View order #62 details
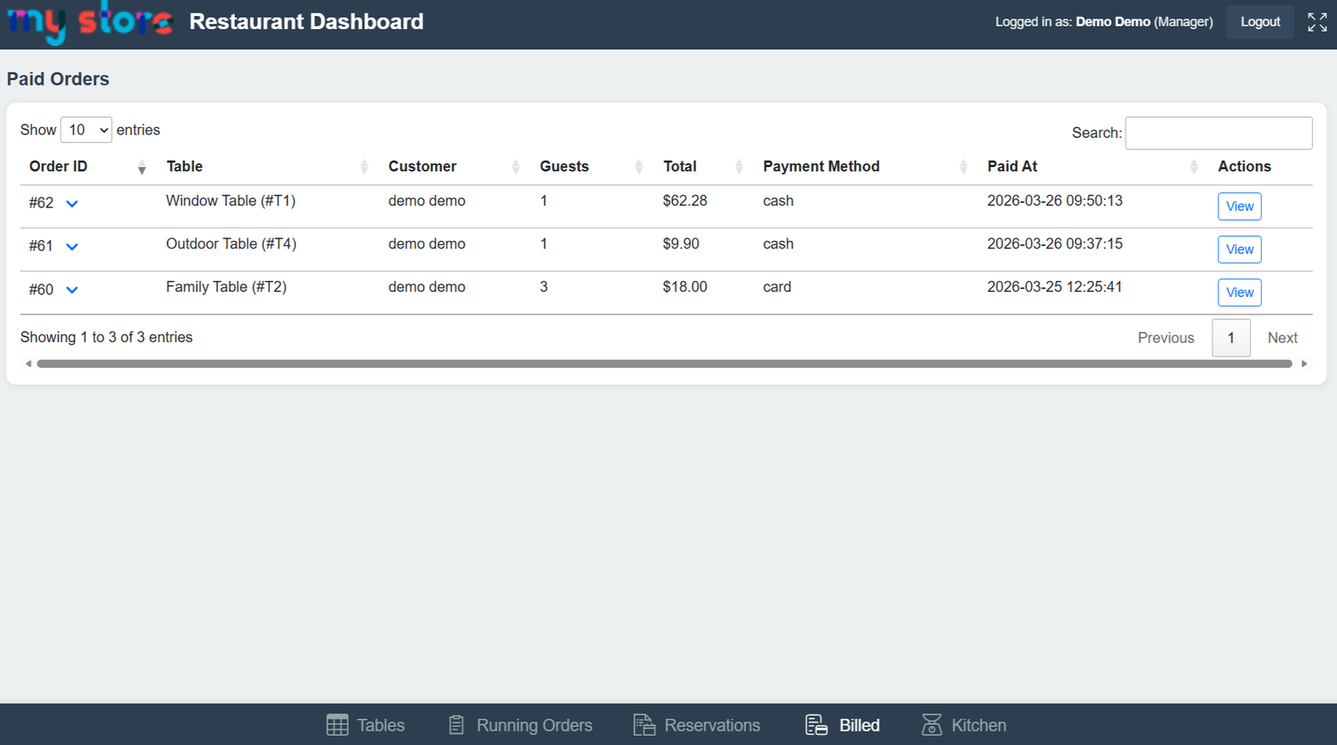1337x745 pixels. [1239, 207]
